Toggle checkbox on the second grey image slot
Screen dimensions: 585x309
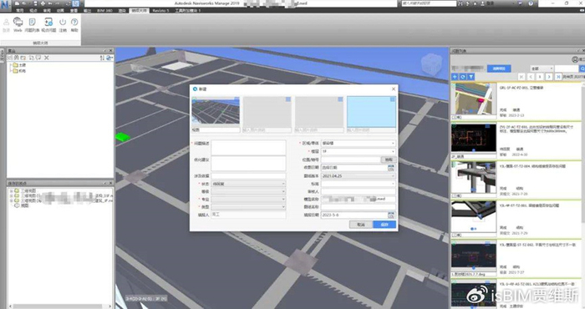point(288,99)
